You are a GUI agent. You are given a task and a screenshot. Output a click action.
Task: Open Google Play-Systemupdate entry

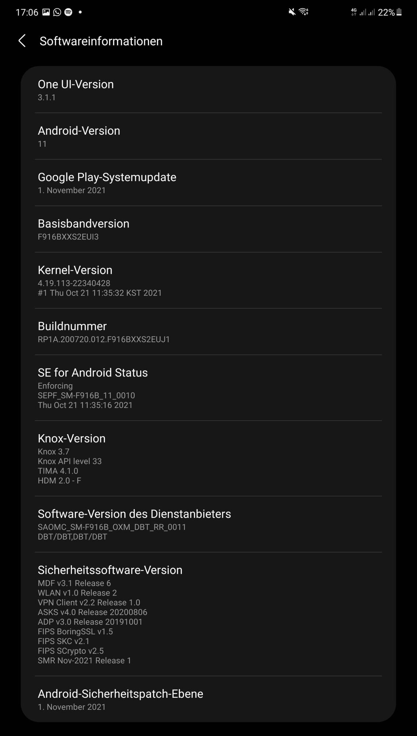pyautogui.click(x=208, y=183)
